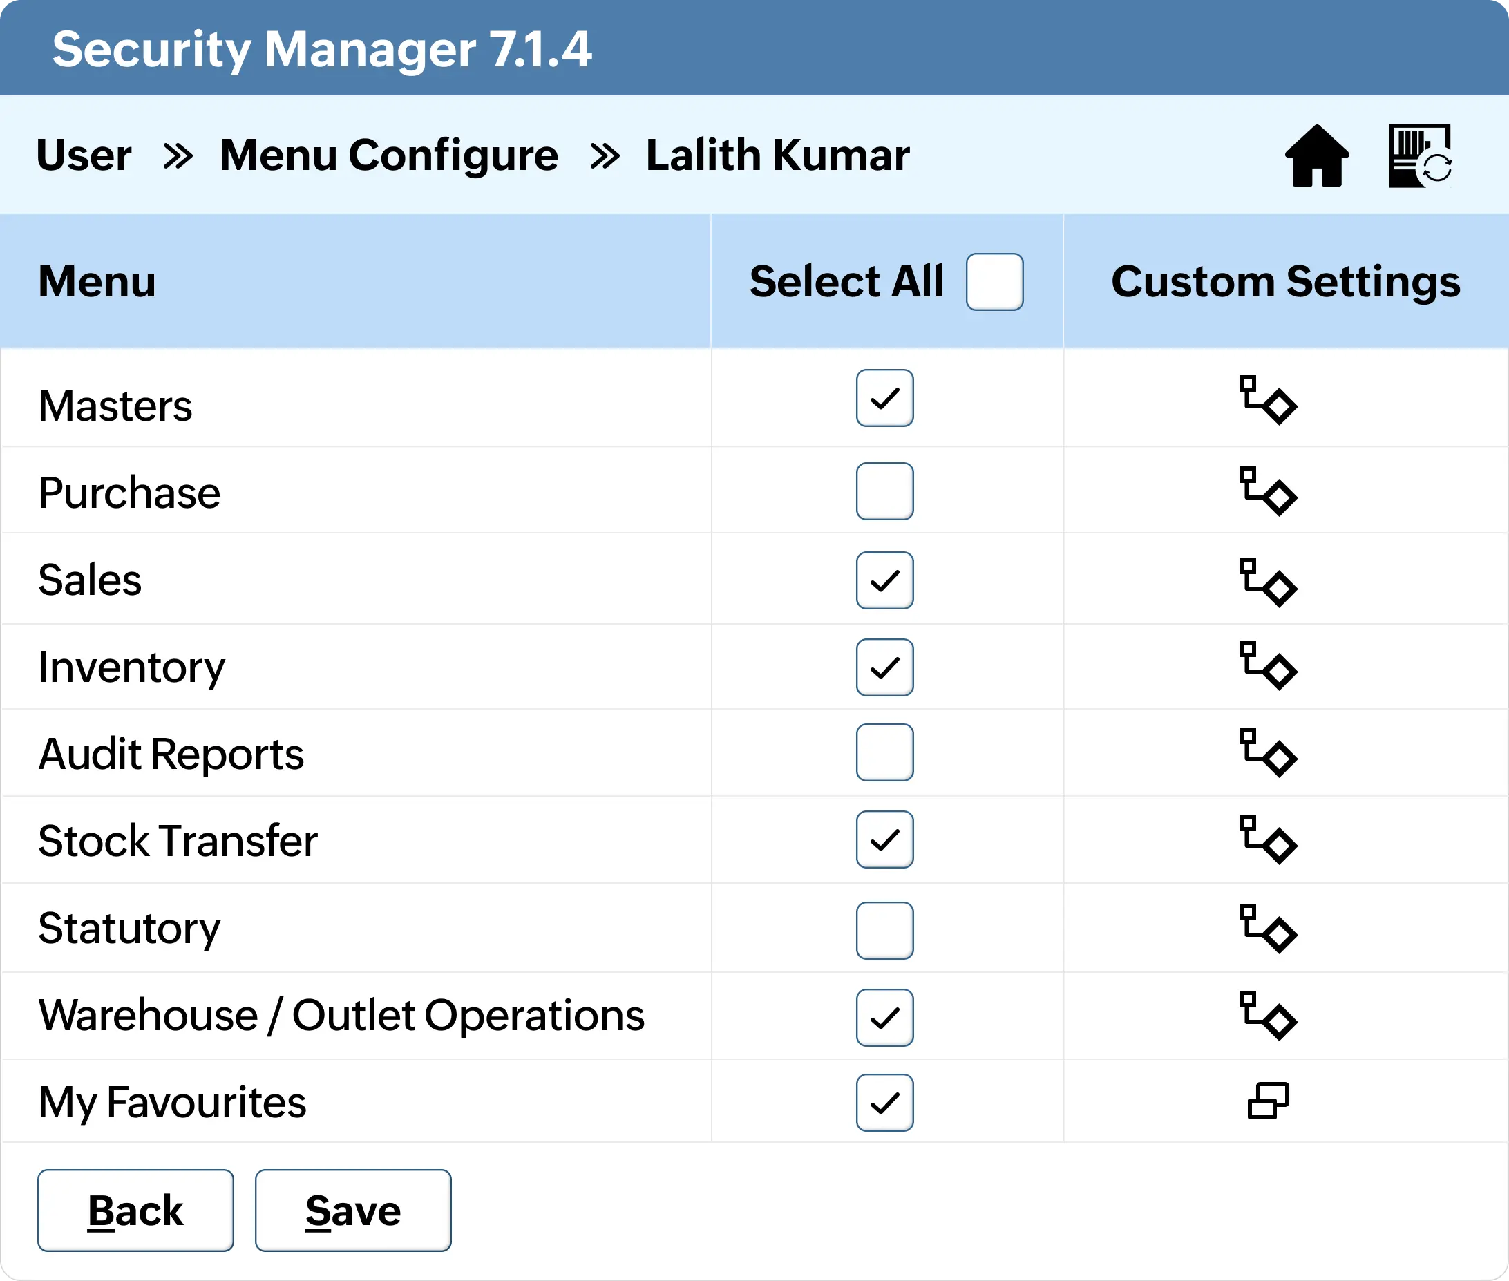Disable the Masters menu checkbox
Image resolution: width=1509 pixels, height=1281 pixels.
884,398
